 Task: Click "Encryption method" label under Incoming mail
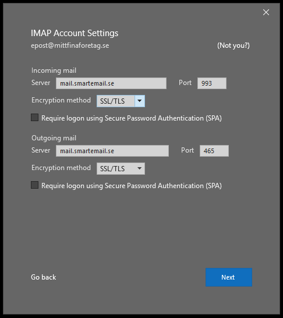[61, 100]
